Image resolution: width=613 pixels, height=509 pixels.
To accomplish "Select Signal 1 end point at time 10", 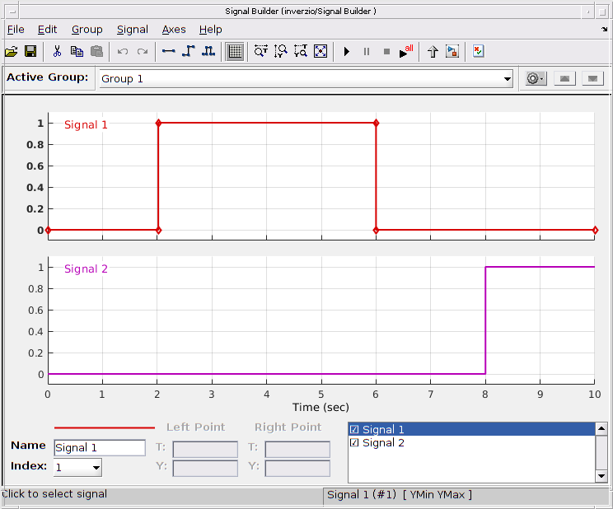I will [595, 231].
